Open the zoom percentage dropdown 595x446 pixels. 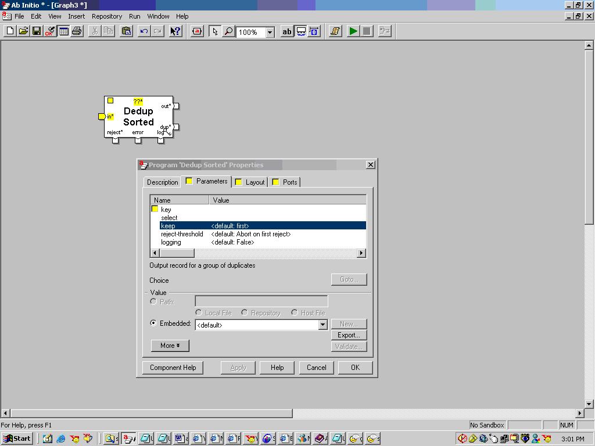click(269, 31)
